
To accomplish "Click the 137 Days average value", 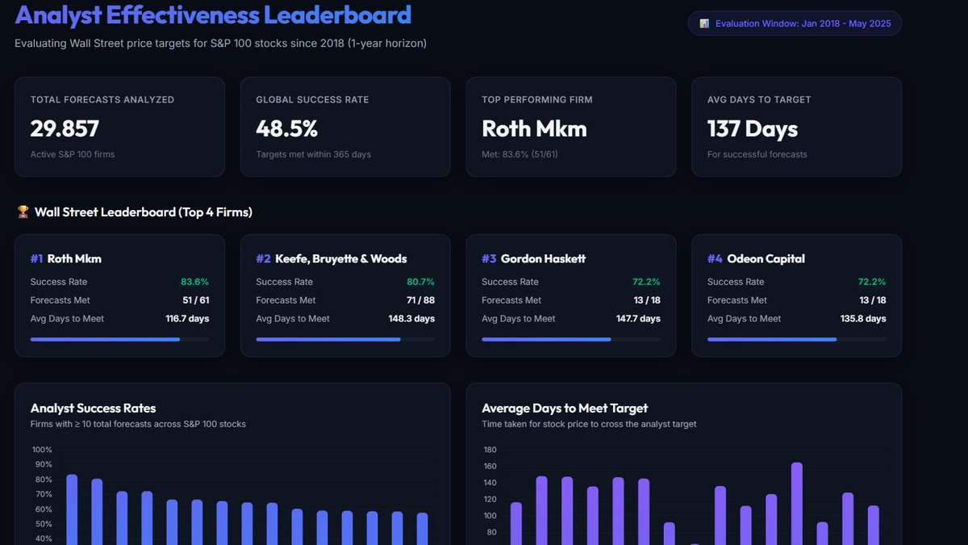I will (x=753, y=128).
